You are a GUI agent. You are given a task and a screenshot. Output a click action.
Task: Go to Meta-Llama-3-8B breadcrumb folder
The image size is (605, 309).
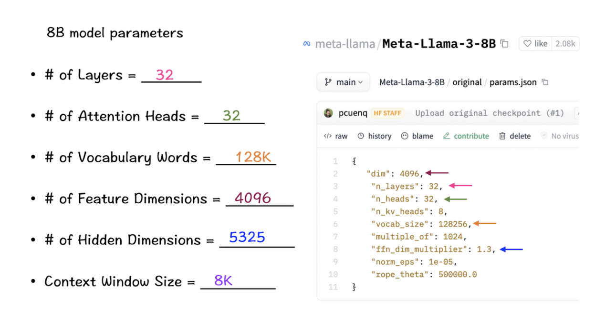412,82
